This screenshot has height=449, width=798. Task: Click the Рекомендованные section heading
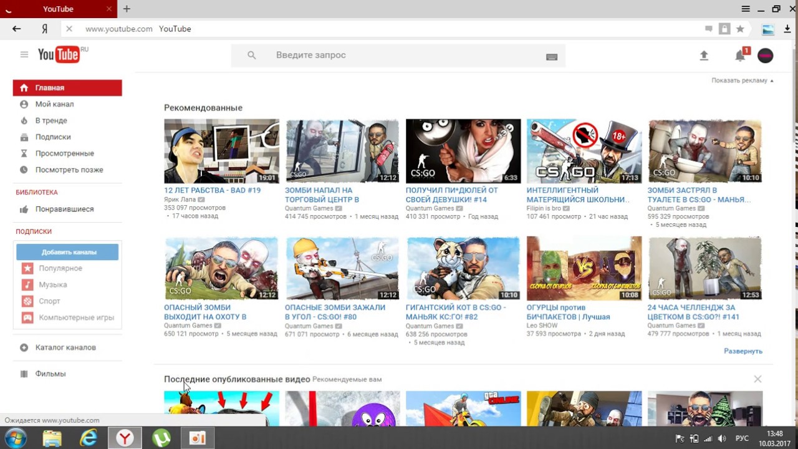tap(203, 108)
